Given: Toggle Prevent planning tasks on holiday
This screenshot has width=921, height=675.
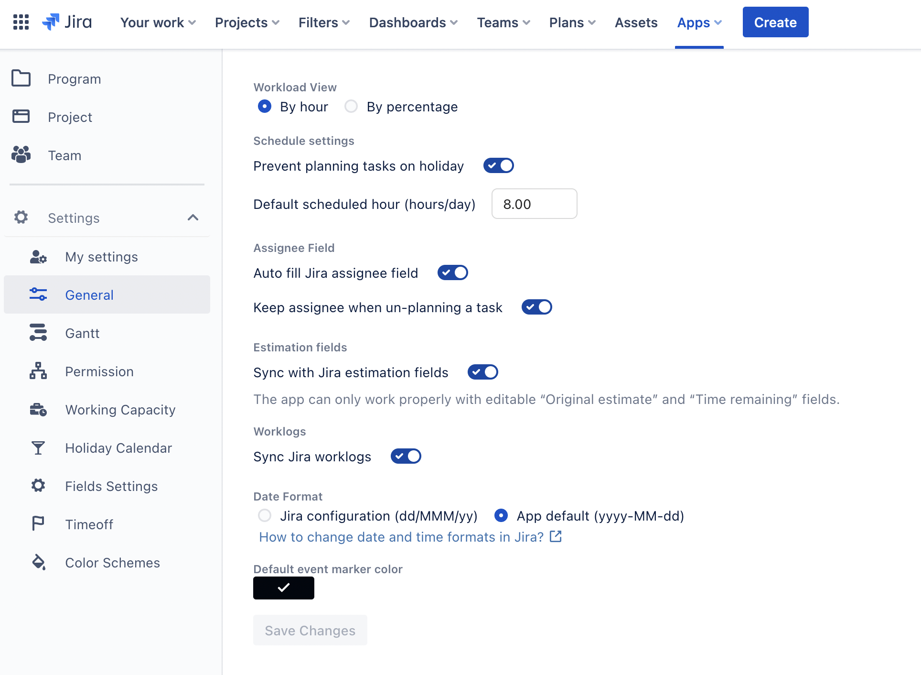Looking at the screenshot, I should [498, 166].
